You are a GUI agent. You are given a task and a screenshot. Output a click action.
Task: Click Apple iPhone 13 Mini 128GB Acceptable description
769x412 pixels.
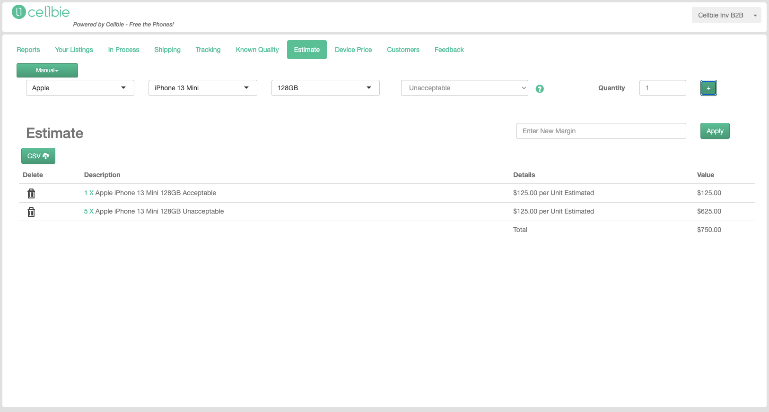pos(156,193)
